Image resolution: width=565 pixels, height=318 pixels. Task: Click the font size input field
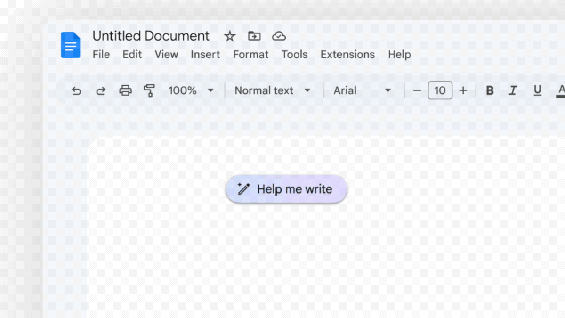440,90
